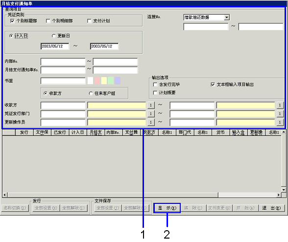
Task: Click the lookup button beside first 收款方 field
Action: tap(151, 105)
